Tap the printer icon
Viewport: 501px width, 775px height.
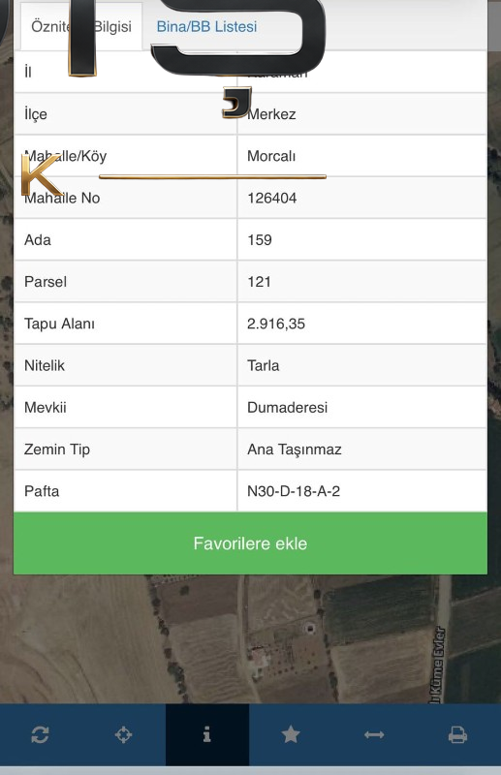[457, 735]
